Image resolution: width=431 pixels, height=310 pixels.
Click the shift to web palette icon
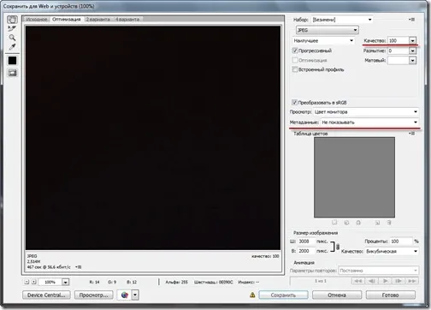pyautogui.click(x=346, y=223)
